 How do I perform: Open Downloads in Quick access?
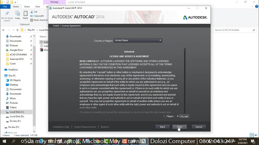coord(15,36)
